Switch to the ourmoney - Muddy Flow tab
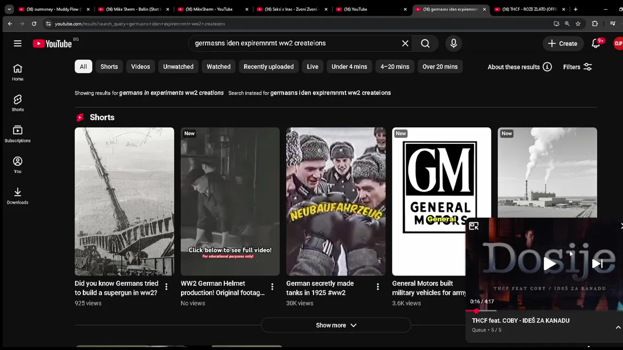 [54, 9]
